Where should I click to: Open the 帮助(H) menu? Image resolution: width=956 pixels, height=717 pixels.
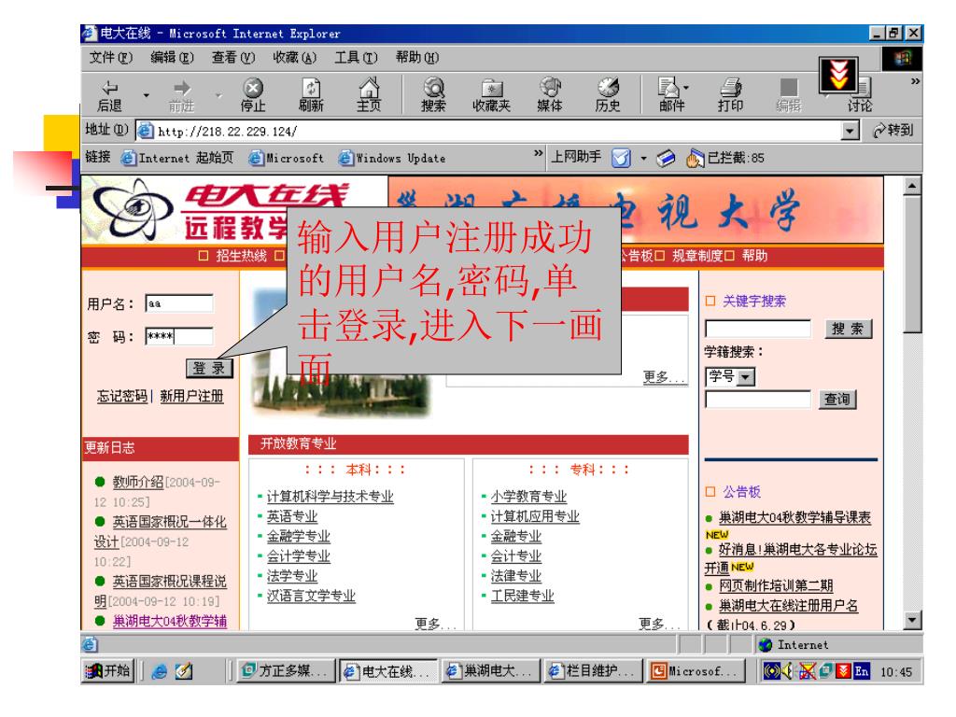click(x=417, y=58)
